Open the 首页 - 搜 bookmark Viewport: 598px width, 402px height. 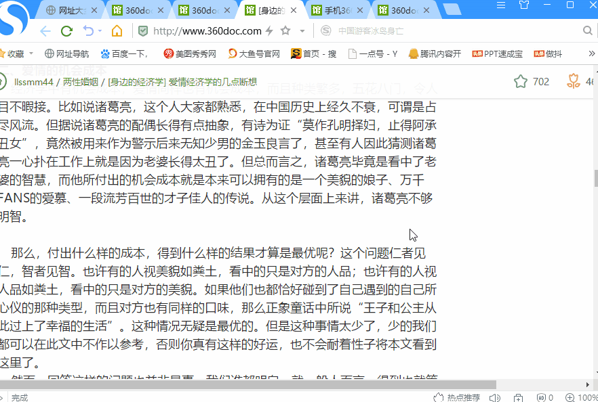[x=313, y=53]
